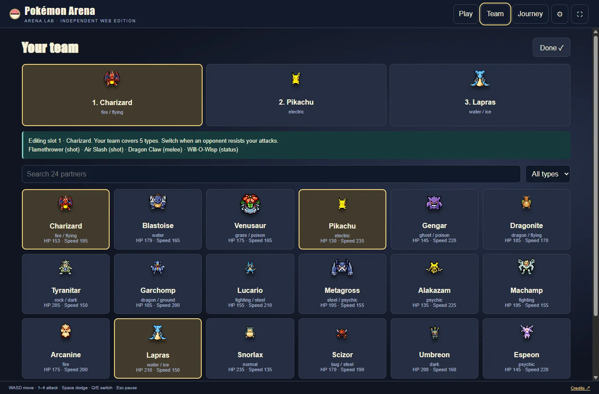Pick the Tyranitar sprite
599x394 pixels.
click(x=66, y=267)
